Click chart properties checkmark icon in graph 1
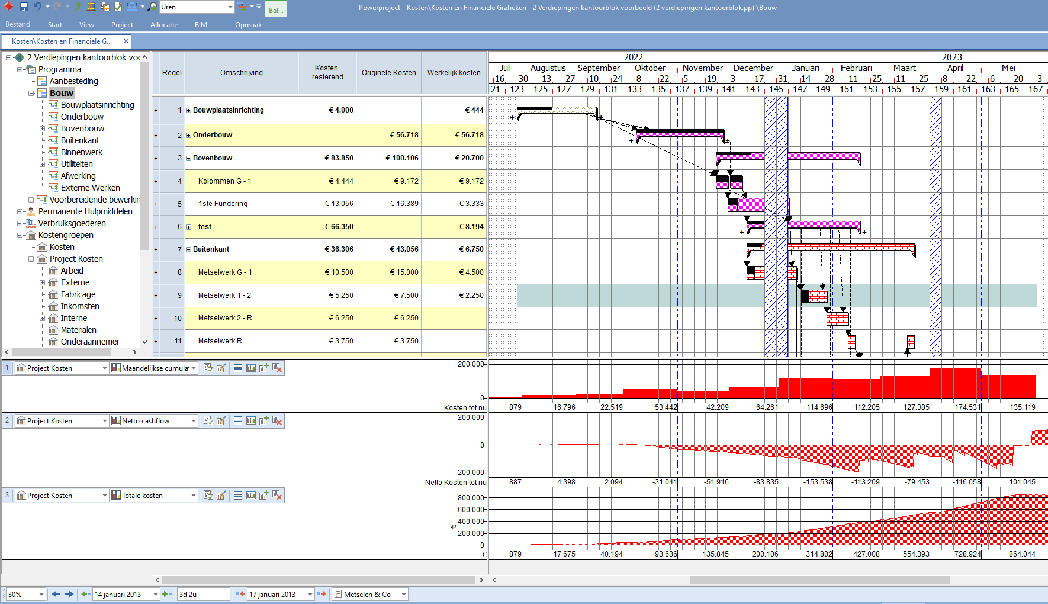Image resolution: width=1048 pixels, height=604 pixels. (208, 368)
